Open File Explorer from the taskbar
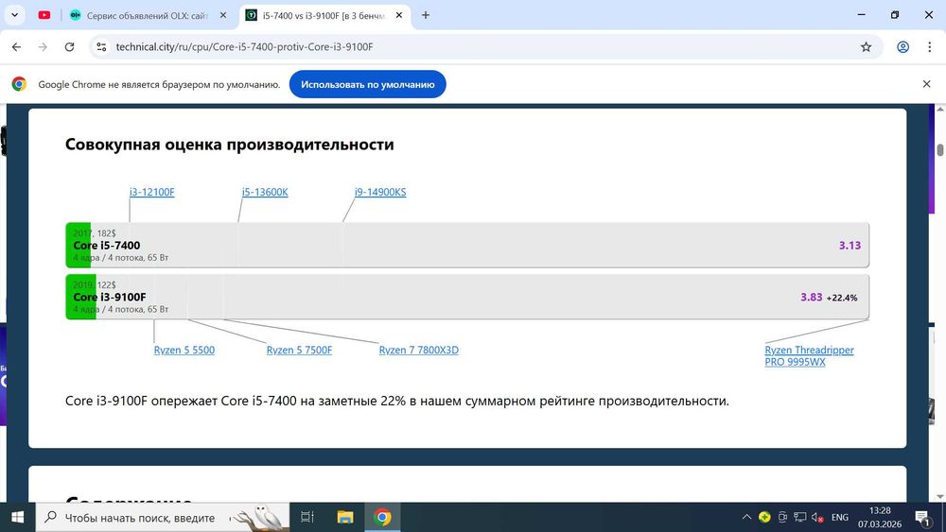 click(345, 517)
